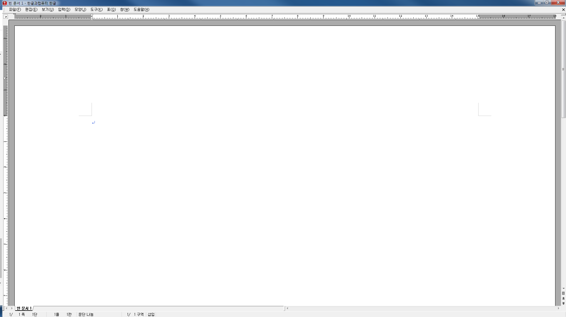The image size is (566, 317).
Task: Open the 편집(E) menu
Action: (31, 9)
